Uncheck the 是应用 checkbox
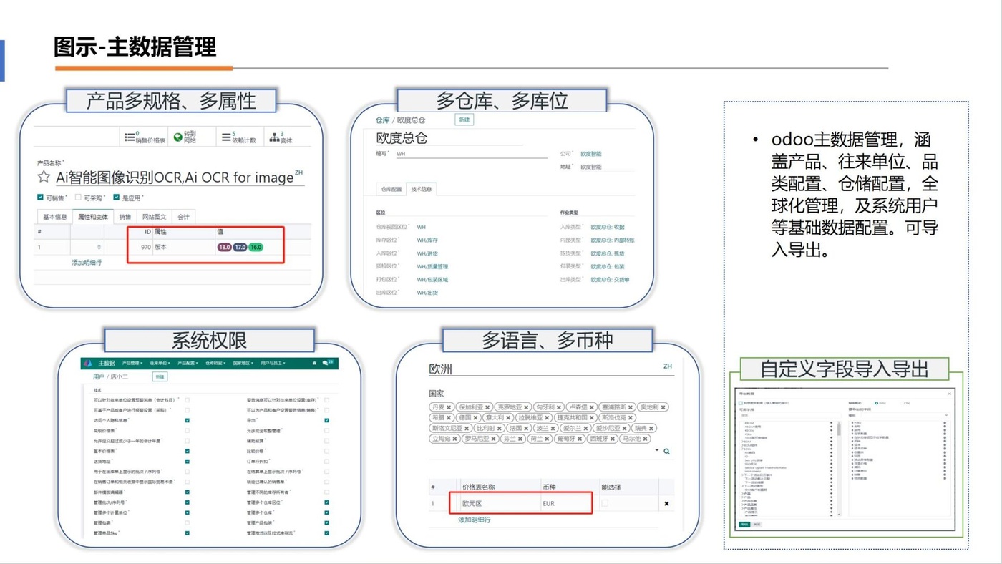The image size is (1002, 564). (116, 198)
